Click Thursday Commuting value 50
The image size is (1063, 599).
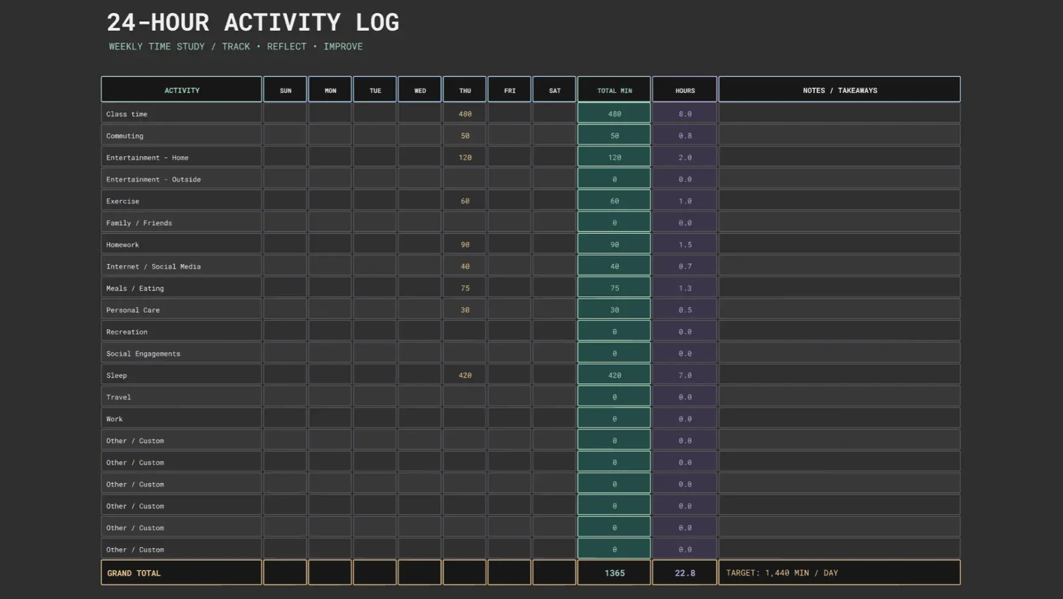pos(464,135)
